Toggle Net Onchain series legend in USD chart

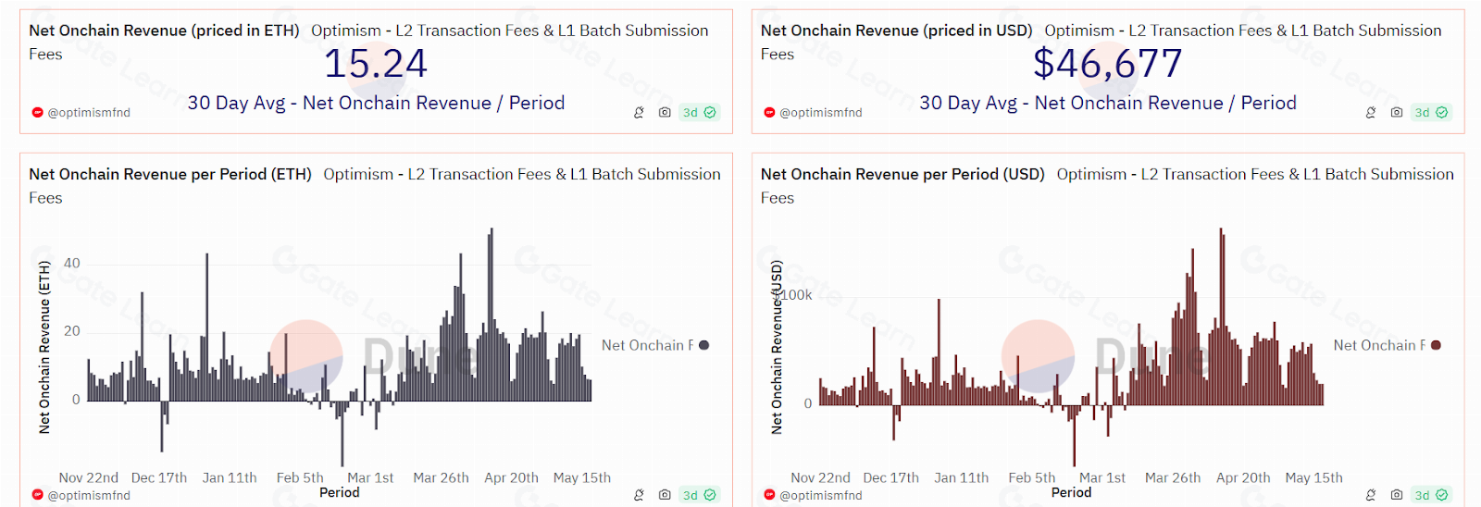1379,345
